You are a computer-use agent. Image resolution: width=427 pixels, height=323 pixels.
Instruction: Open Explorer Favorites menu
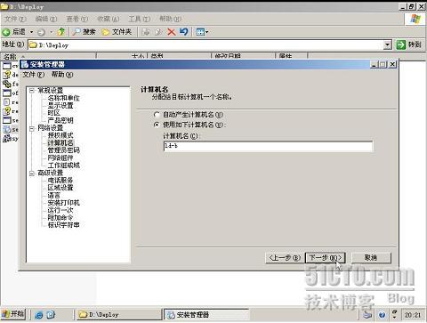(109, 19)
